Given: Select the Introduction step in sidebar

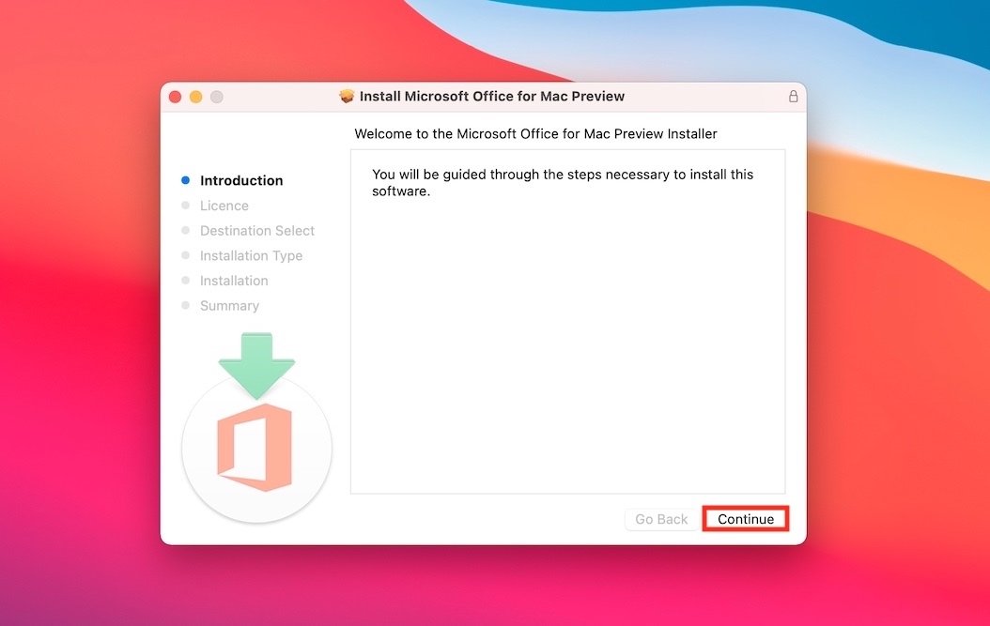Looking at the screenshot, I should click(x=241, y=180).
